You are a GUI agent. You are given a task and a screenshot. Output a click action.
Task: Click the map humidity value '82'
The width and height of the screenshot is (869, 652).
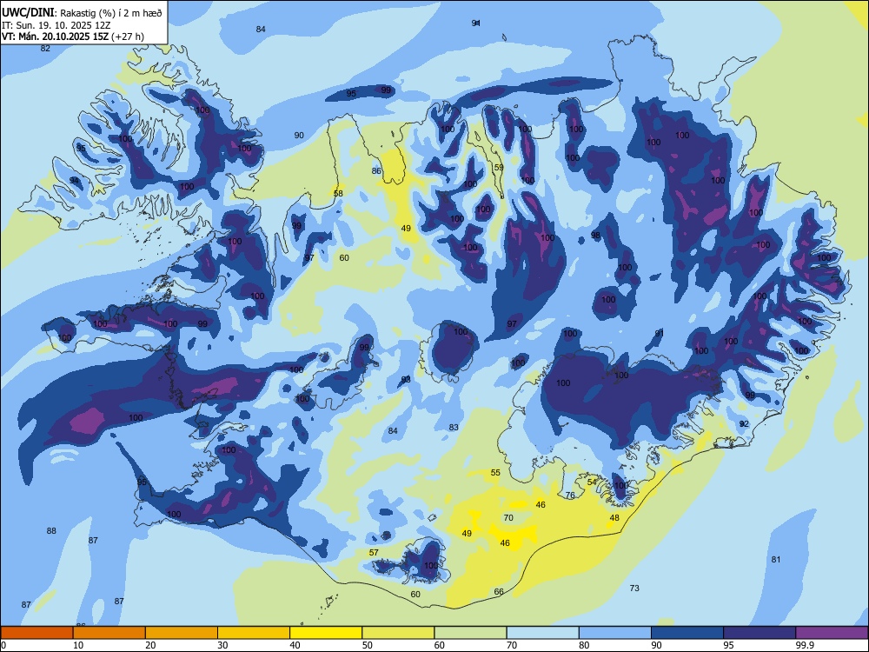(45, 48)
